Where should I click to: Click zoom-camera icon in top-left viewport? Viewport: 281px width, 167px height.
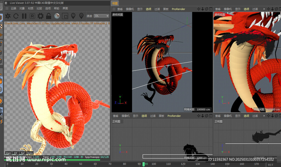pos(203,9)
